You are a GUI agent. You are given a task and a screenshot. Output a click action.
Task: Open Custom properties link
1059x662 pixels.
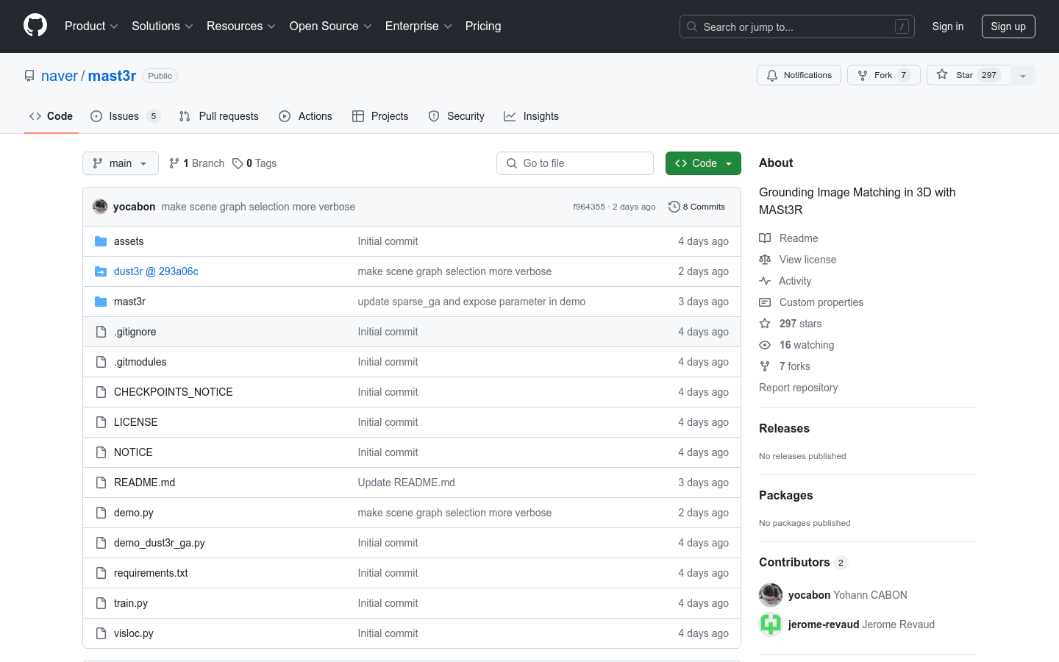click(x=811, y=302)
